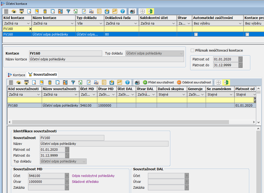Image resolution: width=264 pixels, height=193 pixels.
Task: Click Přidat souvztažnost button
Action: point(158,82)
